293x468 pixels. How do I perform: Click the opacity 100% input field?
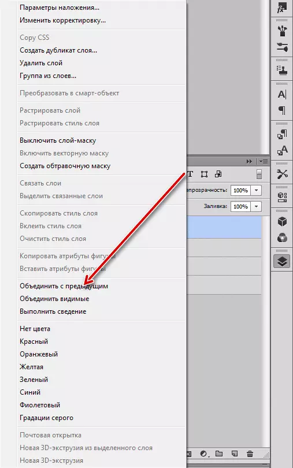(x=241, y=191)
